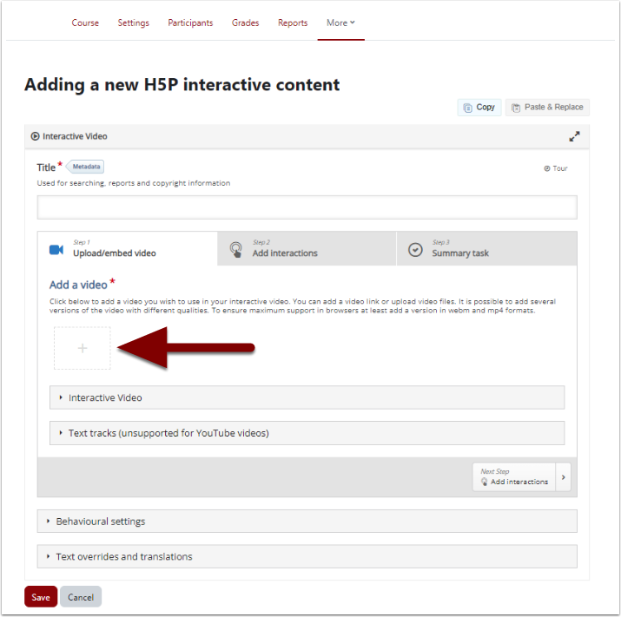Click the Copy button
Image resolution: width=621 pixels, height=617 pixels.
point(479,108)
